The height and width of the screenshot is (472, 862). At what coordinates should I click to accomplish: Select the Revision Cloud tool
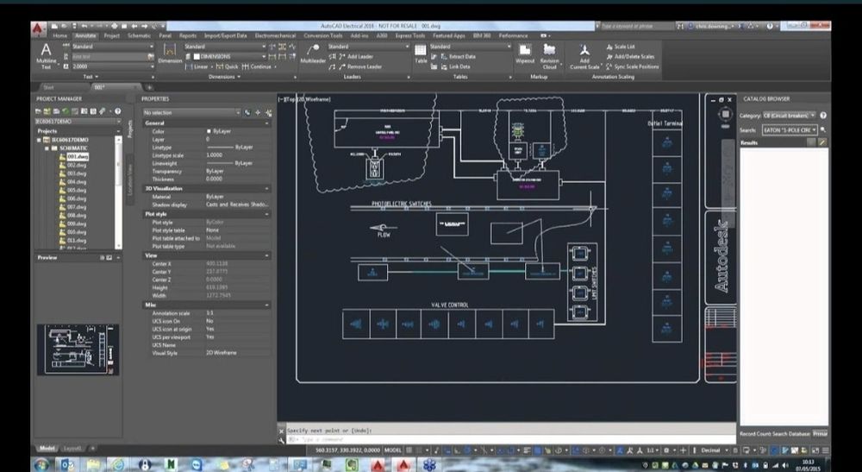click(x=549, y=57)
